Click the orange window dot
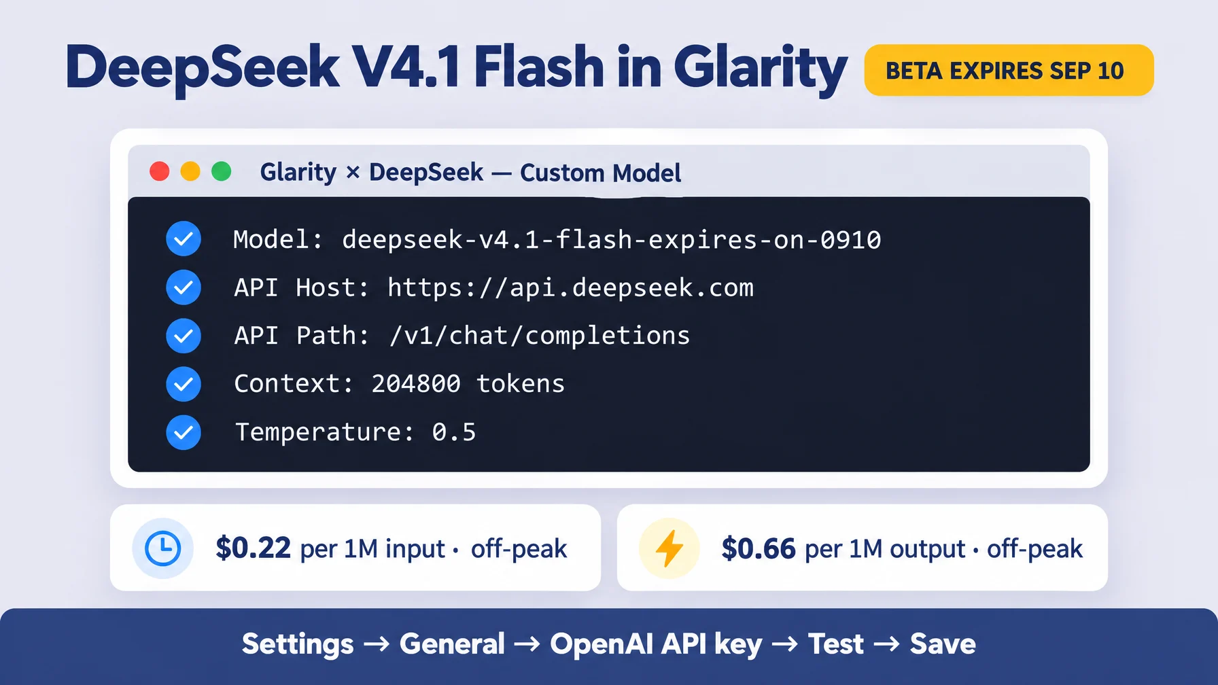This screenshot has width=1218, height=685. point(190,171)
